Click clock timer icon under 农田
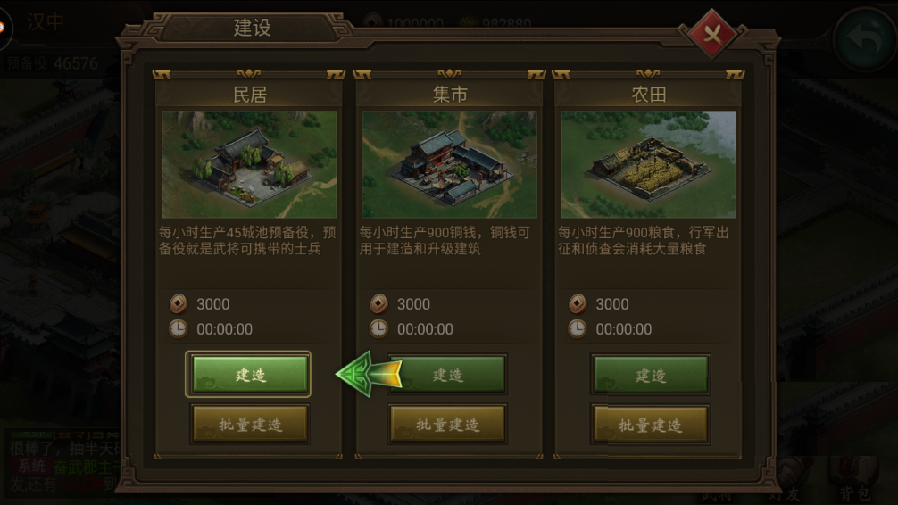 [x=578, y=328]
